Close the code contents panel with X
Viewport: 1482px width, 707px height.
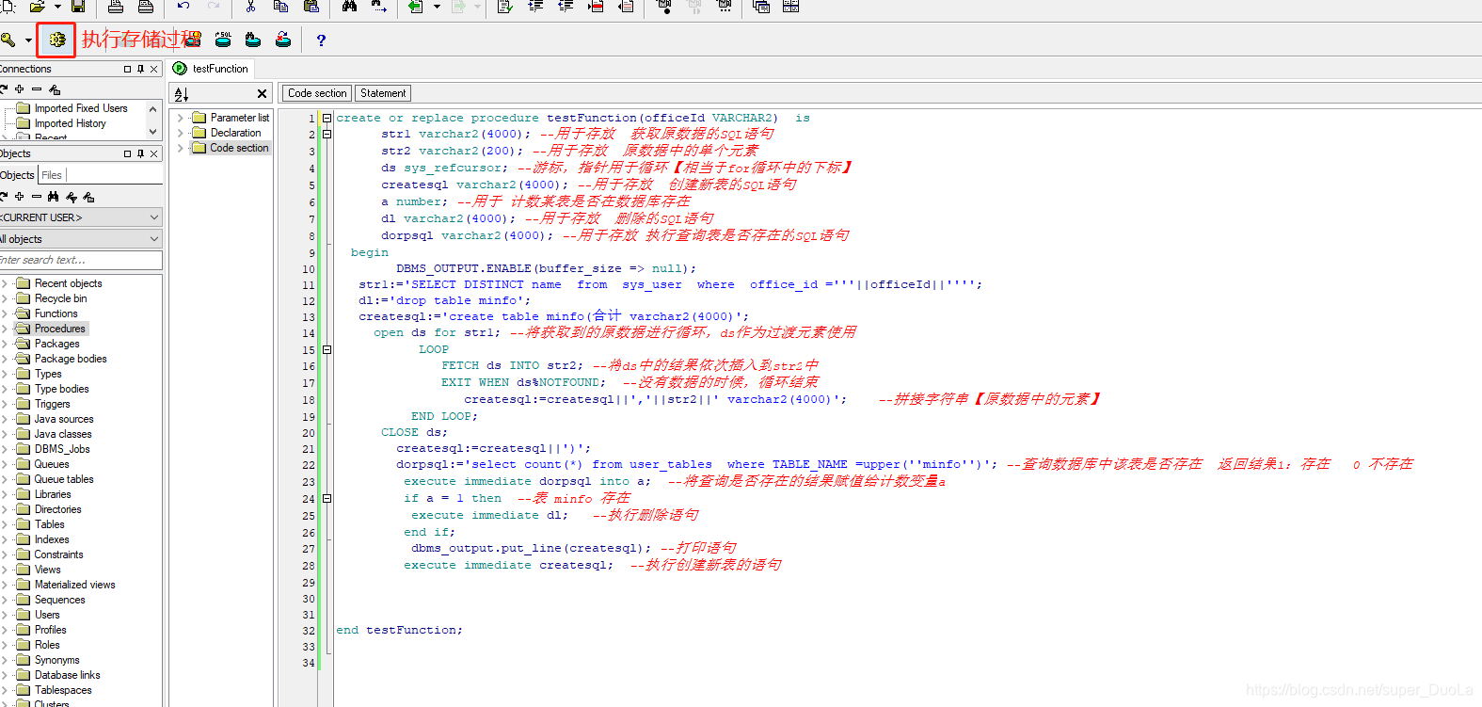[262, 93]
